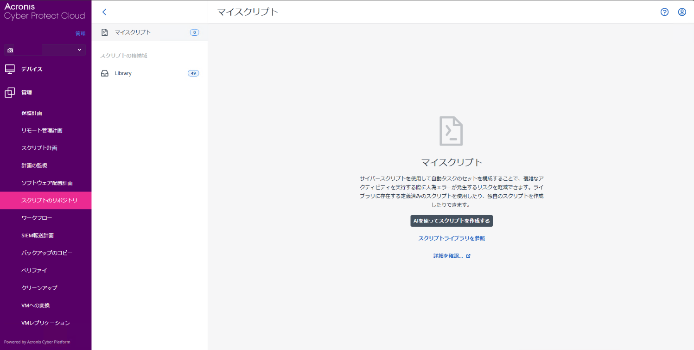Click the 管理 link at top

click(x=80, y=33)
